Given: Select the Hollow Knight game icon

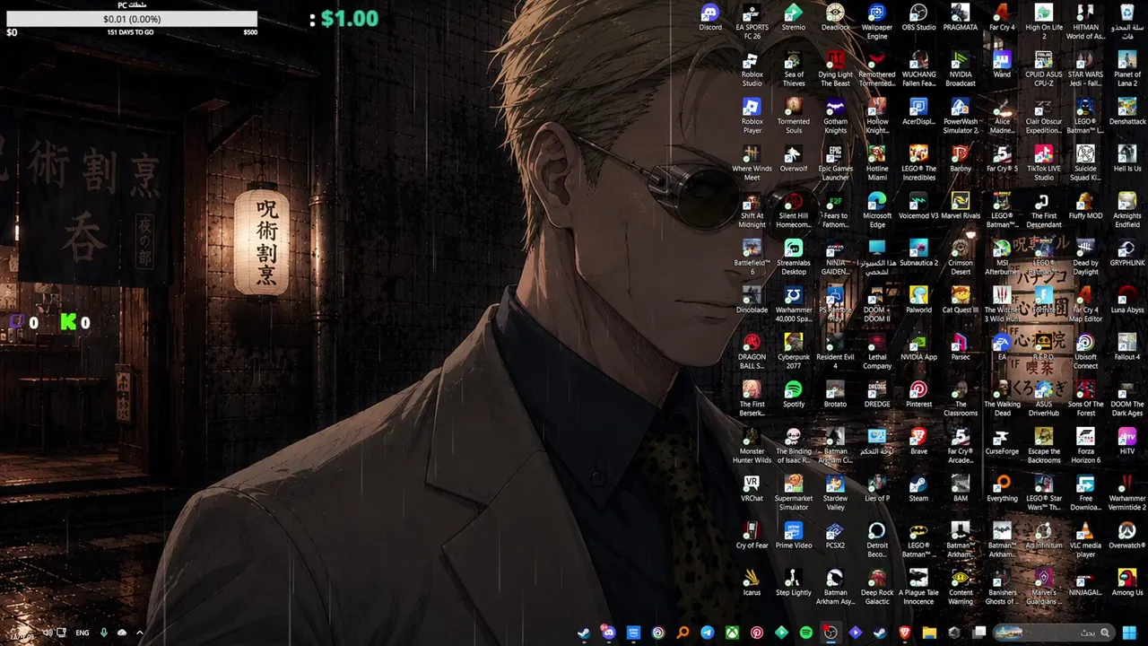Looking at the screenshot, I should [877, 116].
